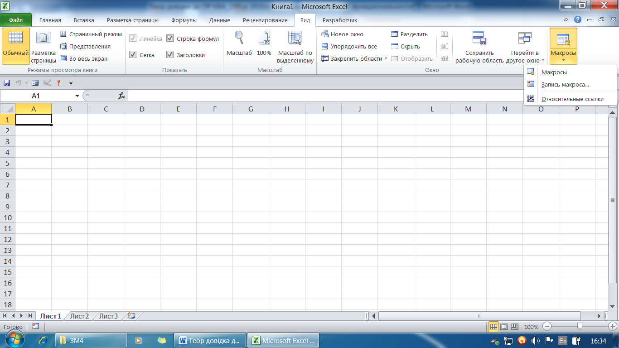Viewport: 619px width, 348px height.
Task: Click the zoom slider handle
Action: pyautogui.click(x=580, y=326)
